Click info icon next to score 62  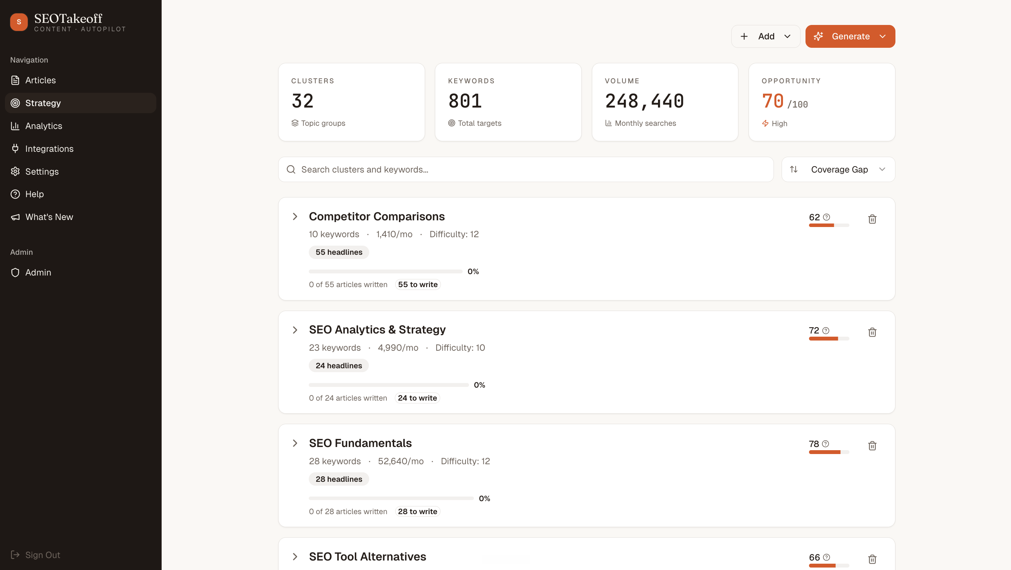point(826,217)
